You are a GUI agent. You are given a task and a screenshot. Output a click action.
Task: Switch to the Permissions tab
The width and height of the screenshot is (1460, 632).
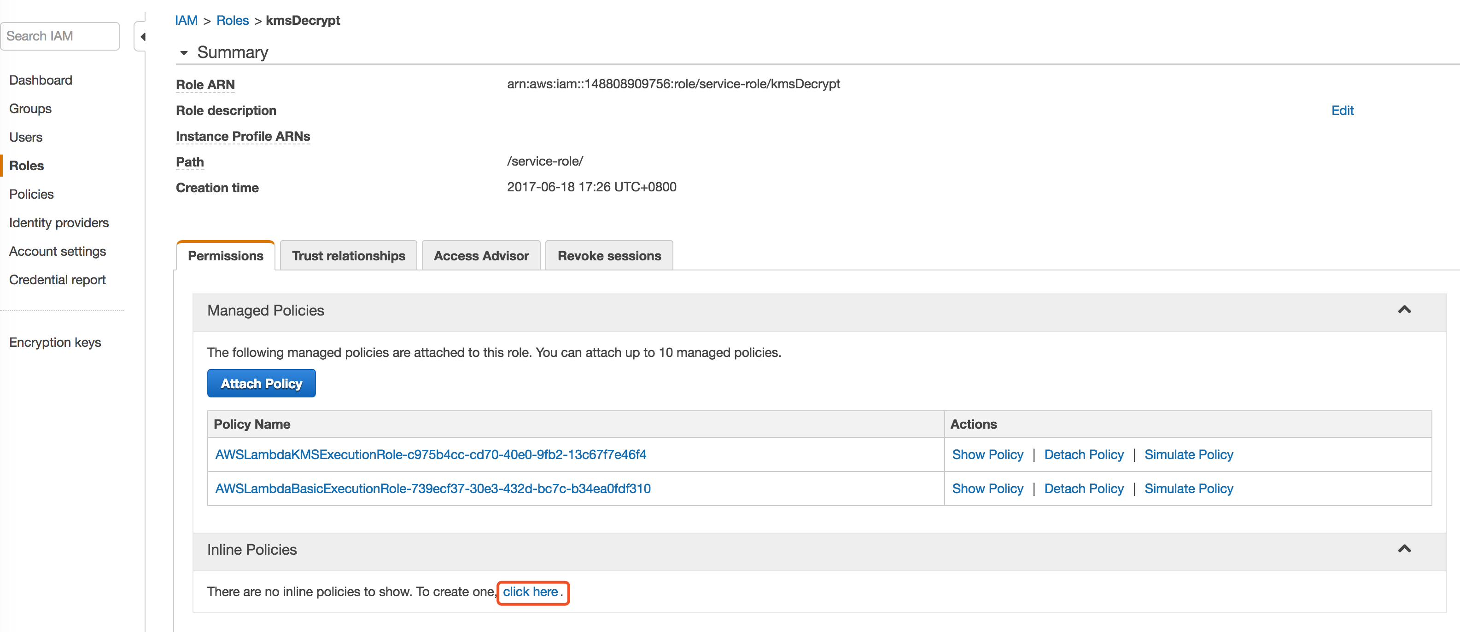click(x=226, y=256)
